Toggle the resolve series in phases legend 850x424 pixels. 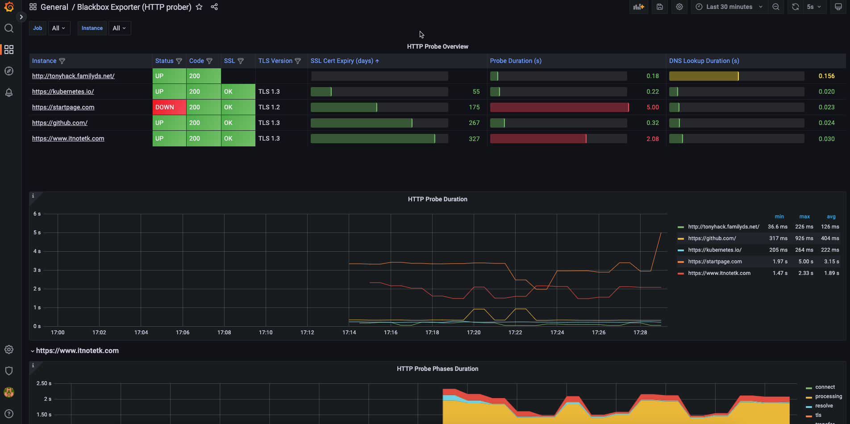coord(824,406)
